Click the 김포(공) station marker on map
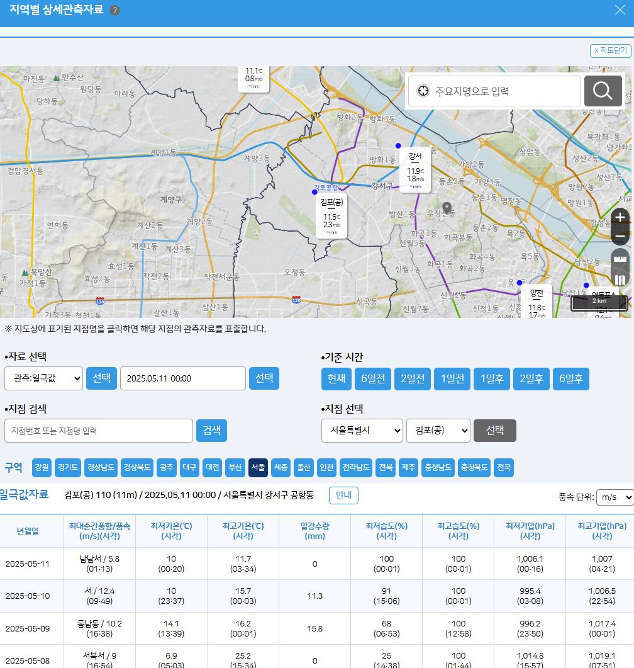This screenshot has height=668, width=634. point(331,216)
